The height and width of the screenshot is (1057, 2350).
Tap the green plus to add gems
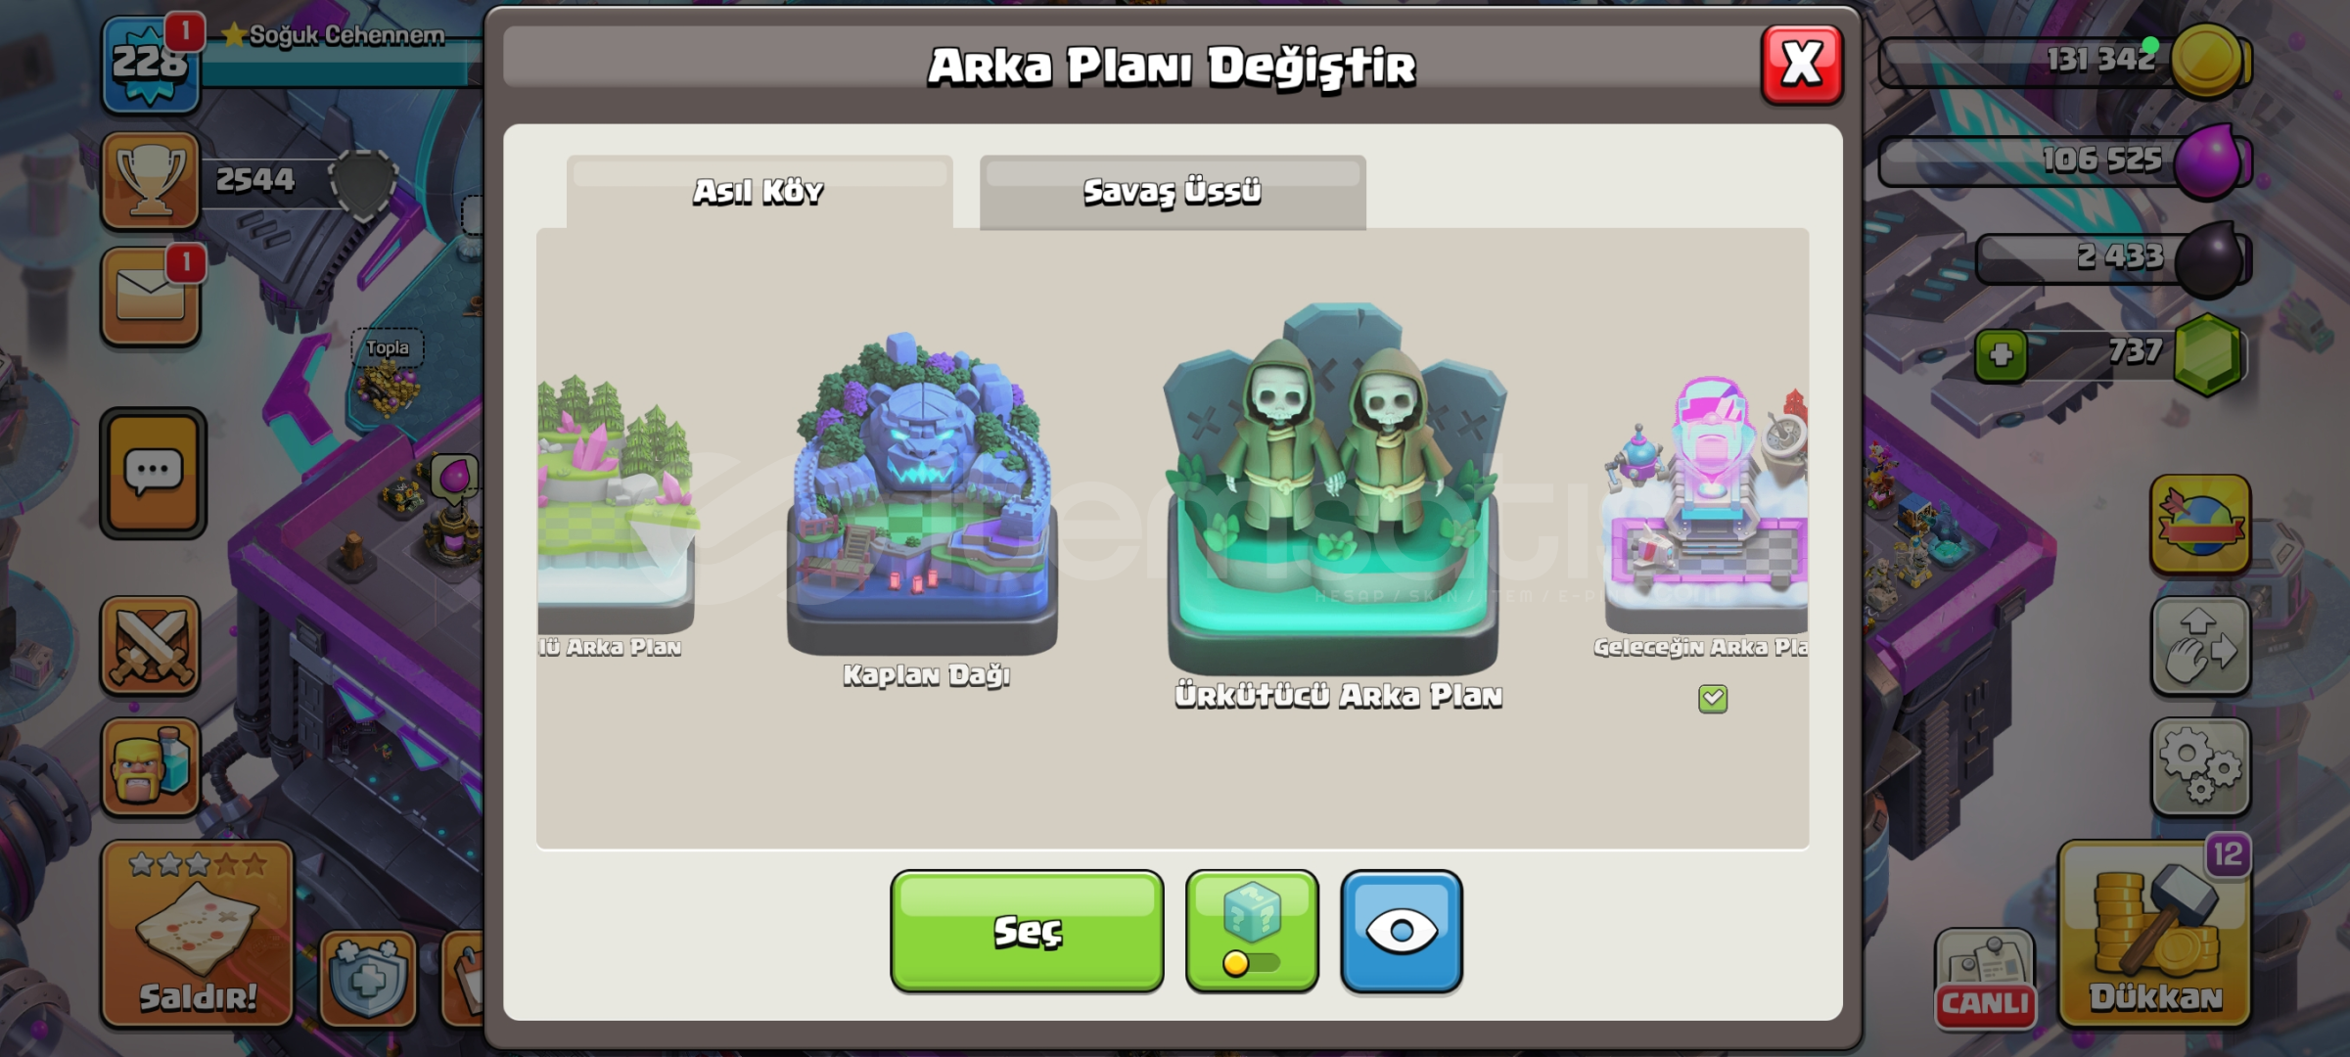(2001, 355)
